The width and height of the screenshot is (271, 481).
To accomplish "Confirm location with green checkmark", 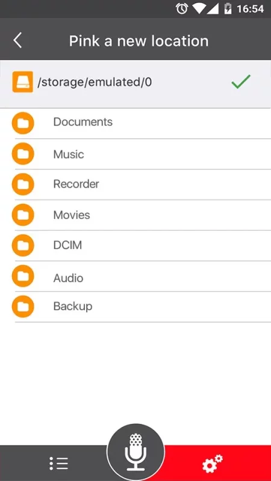I will pos(241,82).
